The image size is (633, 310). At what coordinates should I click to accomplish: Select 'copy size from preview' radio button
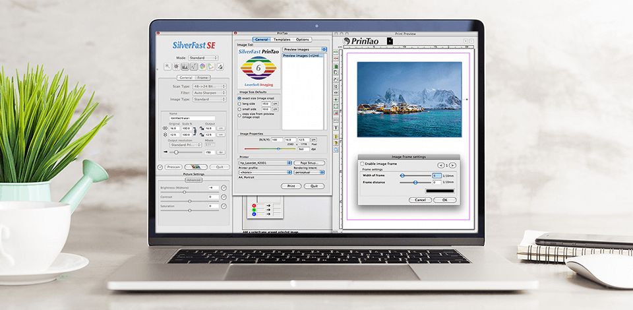pos(239,115)
